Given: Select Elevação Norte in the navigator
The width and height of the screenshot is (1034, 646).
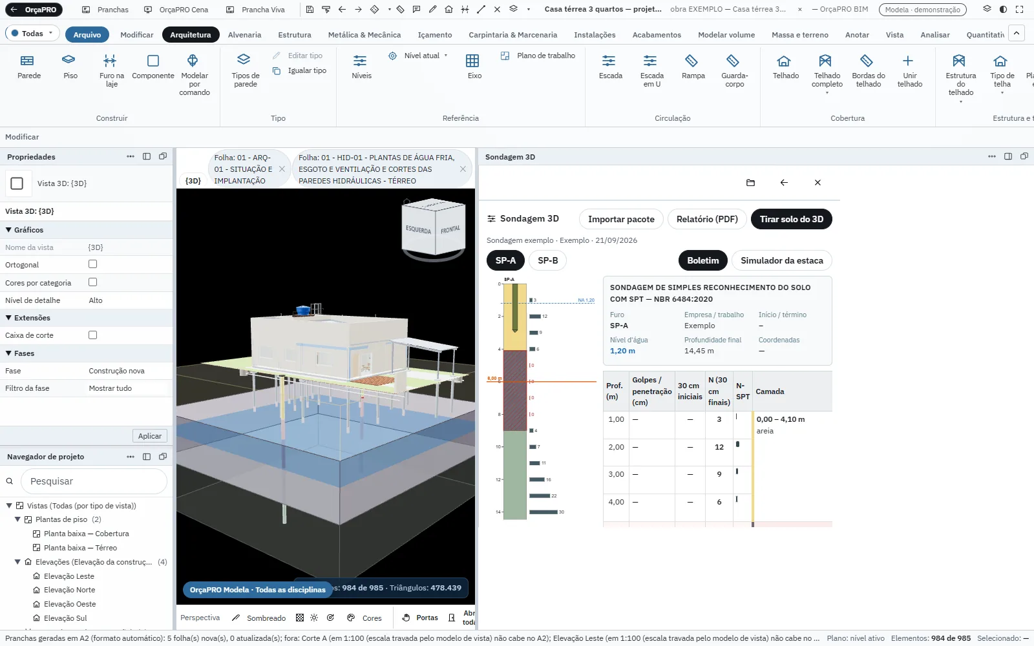Looking at the screenshot, I should 69,590.
